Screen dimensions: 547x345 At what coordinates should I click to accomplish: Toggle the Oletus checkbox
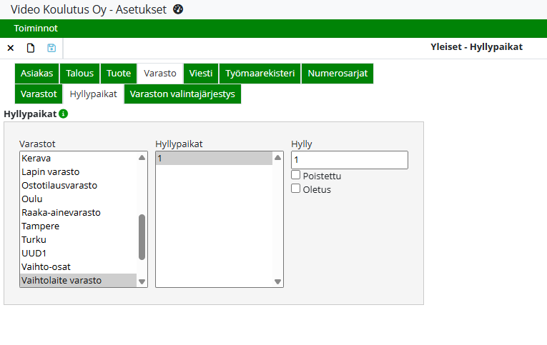295,189
